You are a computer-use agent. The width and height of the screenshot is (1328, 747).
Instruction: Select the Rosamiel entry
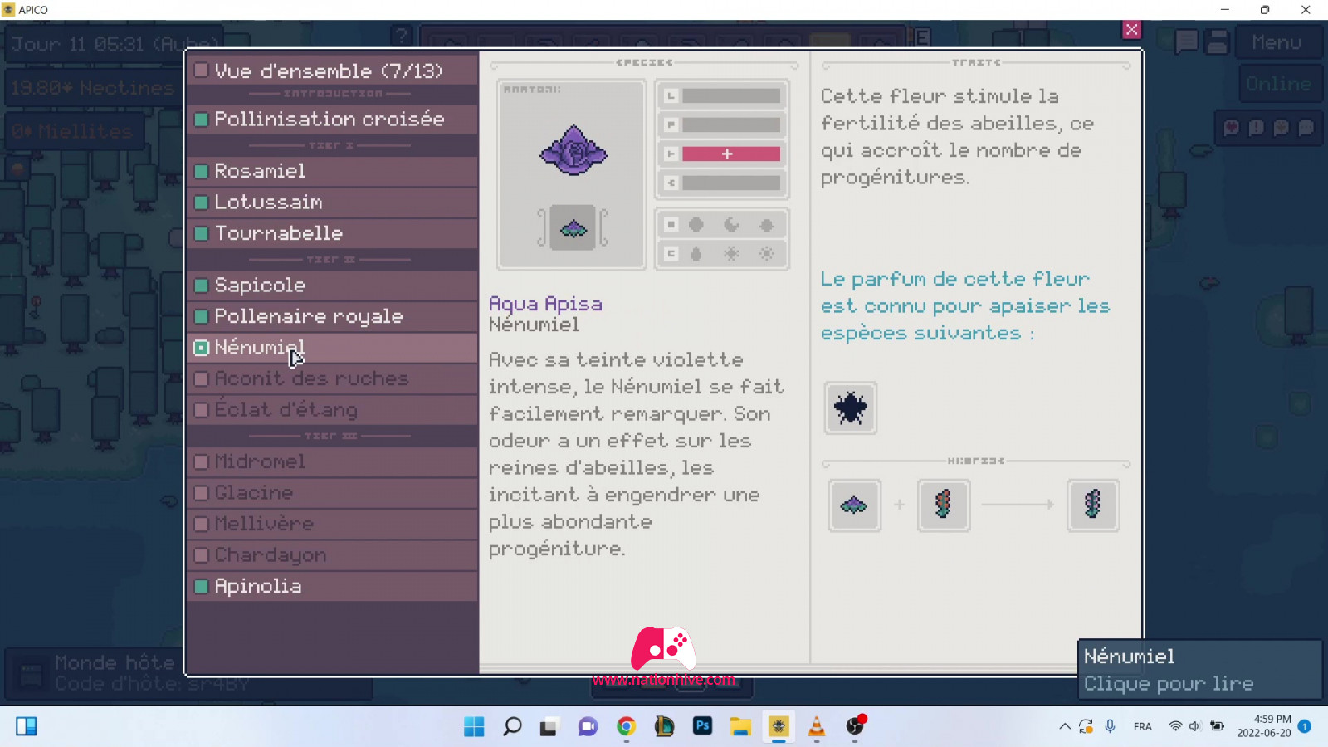pos(332,171)
